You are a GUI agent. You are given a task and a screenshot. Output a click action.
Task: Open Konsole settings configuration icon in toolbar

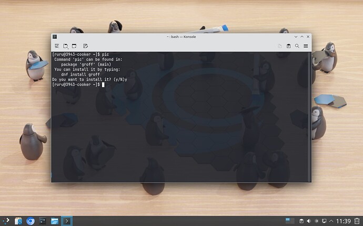pos(57,46)
